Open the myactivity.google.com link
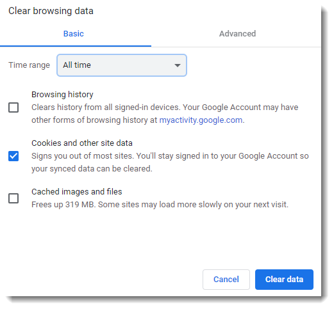 [201, 120]
